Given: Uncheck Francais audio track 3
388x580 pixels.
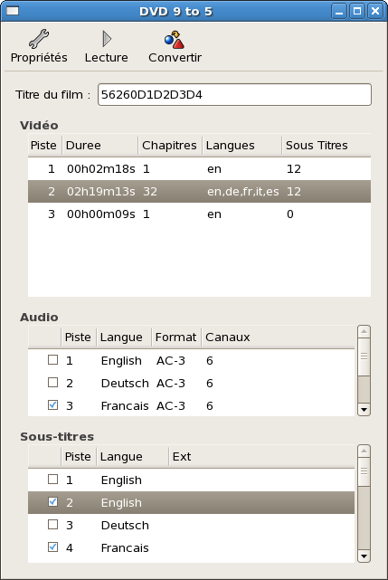Looking at the screenshot, I should [52, 405].
